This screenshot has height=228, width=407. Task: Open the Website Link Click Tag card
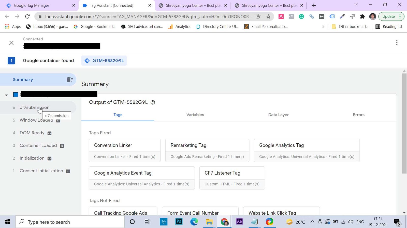pyautogui.click(x=281, y=211)
